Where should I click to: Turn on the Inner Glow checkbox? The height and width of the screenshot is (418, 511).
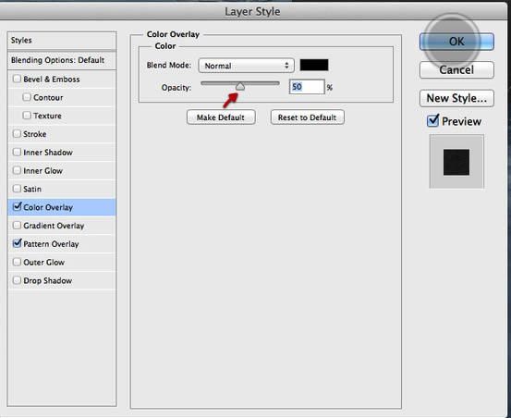point(17,170)
